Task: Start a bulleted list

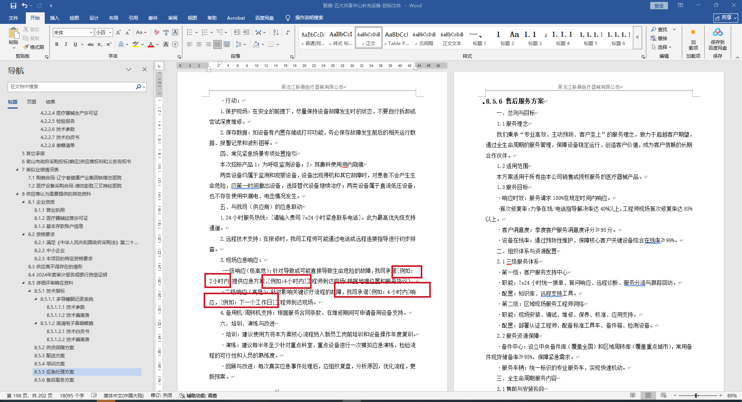Action: [189, 33]
